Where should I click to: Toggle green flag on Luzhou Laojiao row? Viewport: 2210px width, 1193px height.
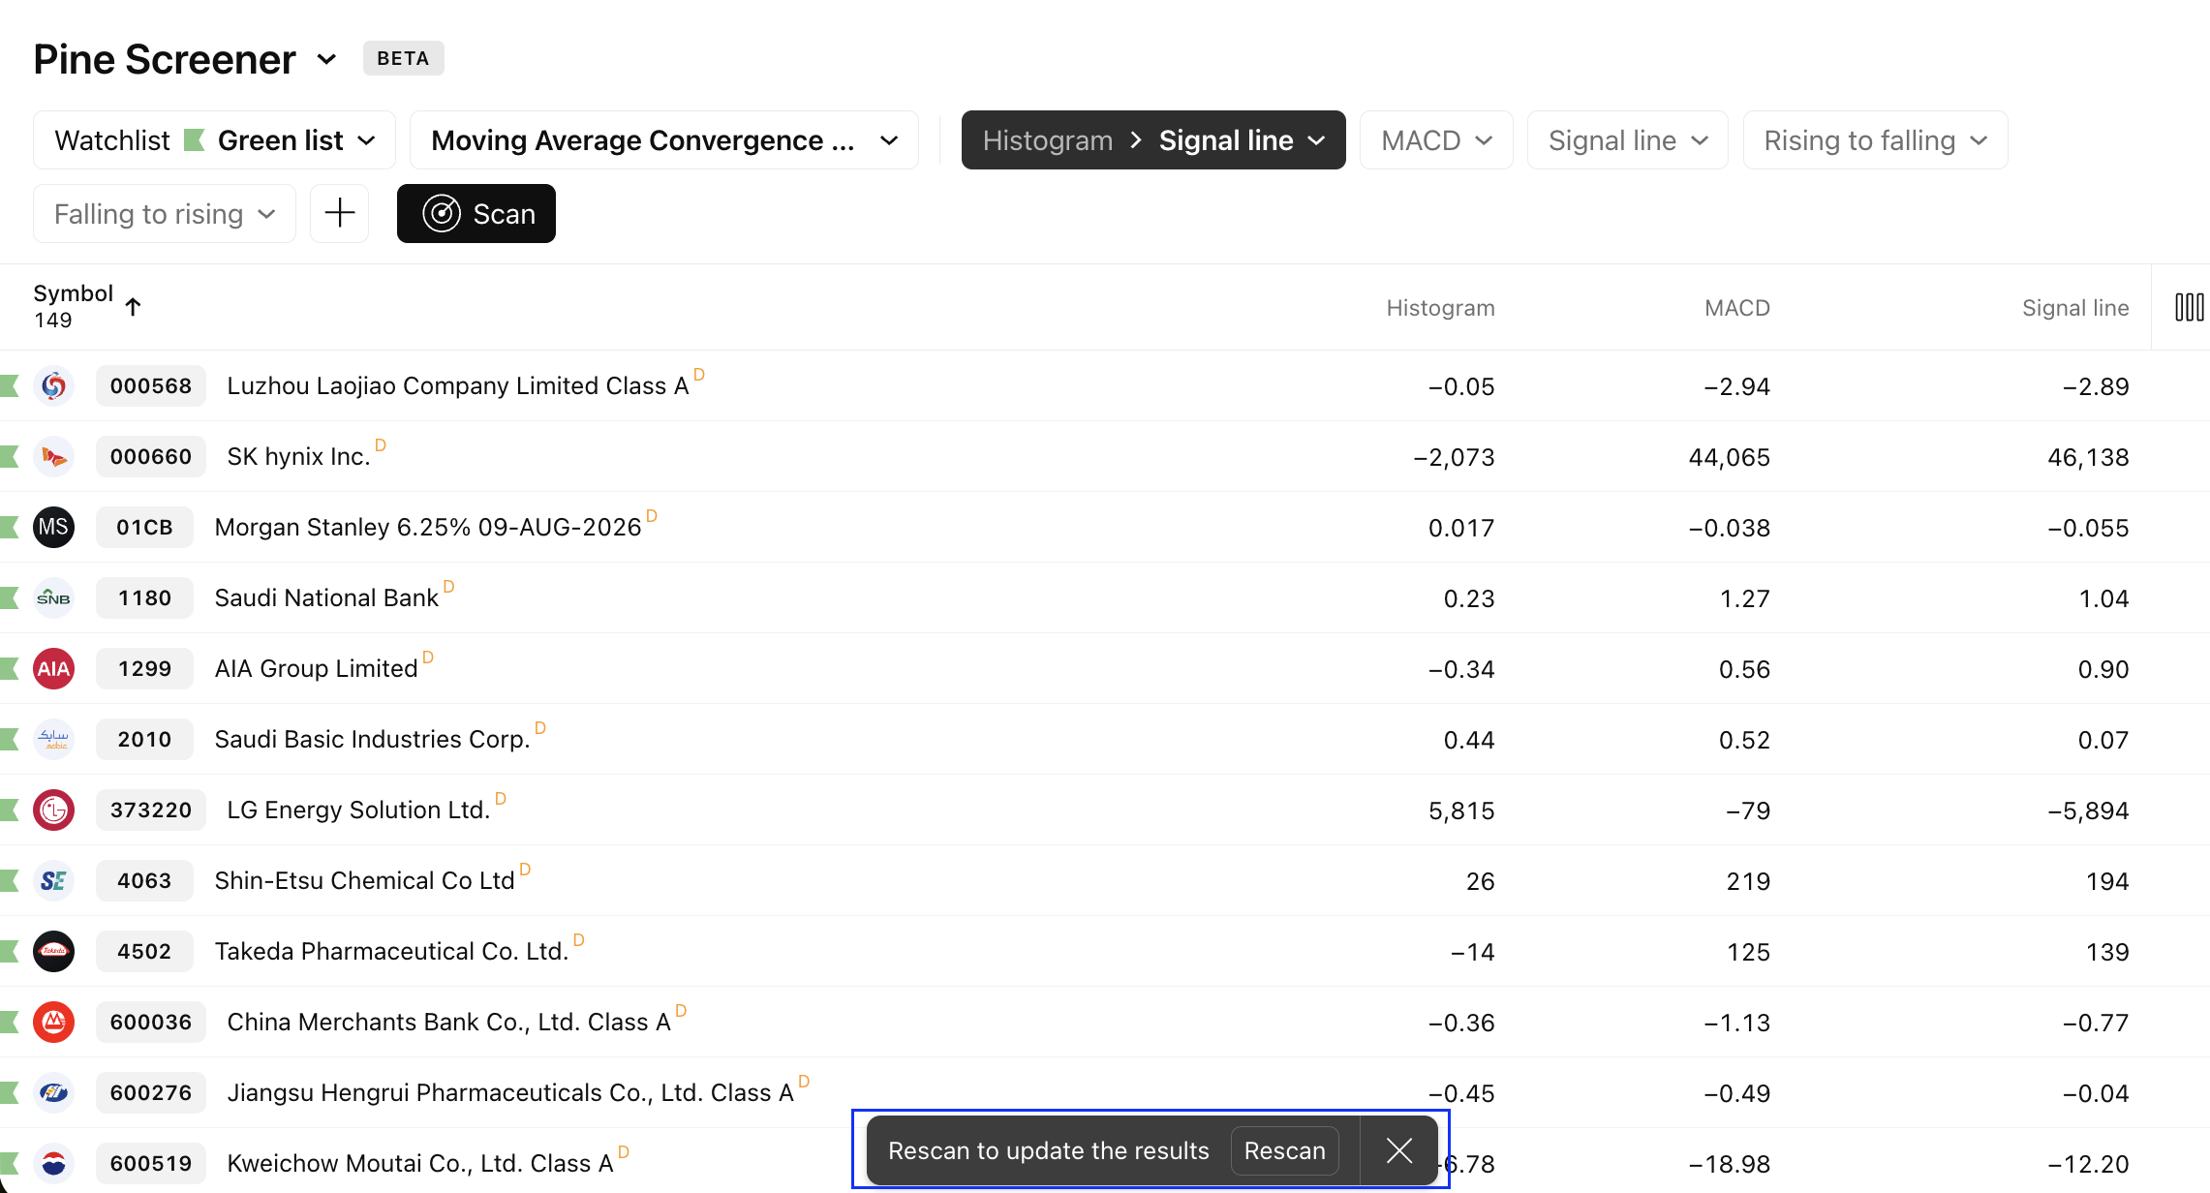tap(10, 385)
